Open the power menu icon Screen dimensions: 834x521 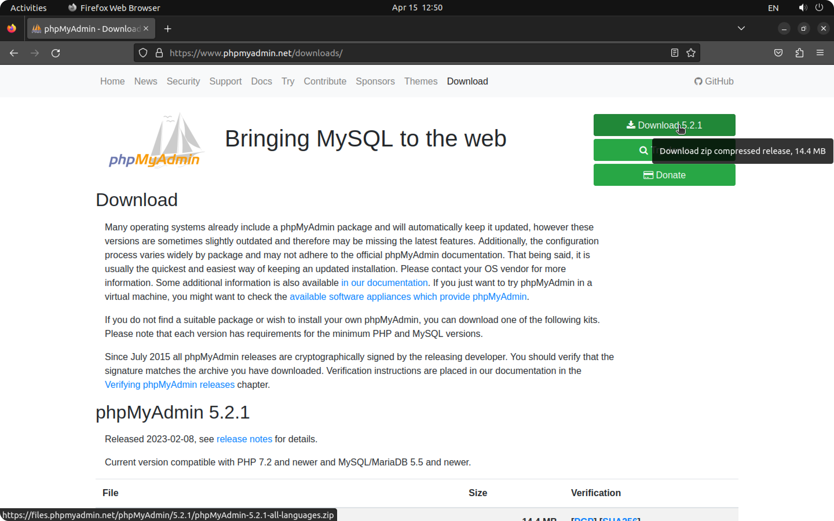[819, 8]
